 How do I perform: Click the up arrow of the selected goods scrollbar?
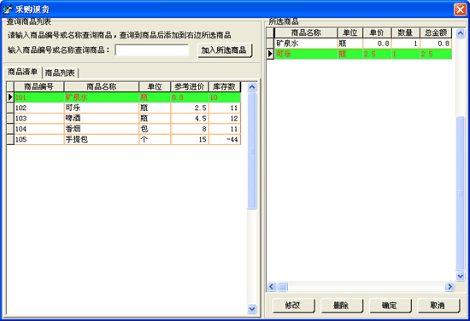tap(461, 33)
